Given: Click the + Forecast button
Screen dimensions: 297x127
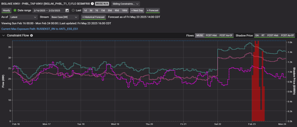Looking at the screenshot, I should pyautogui.click(x=153, y=11).
